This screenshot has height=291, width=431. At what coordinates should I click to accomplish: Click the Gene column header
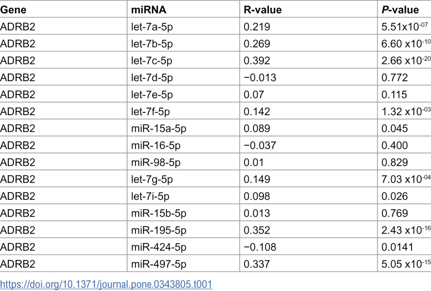pos(13,10)
